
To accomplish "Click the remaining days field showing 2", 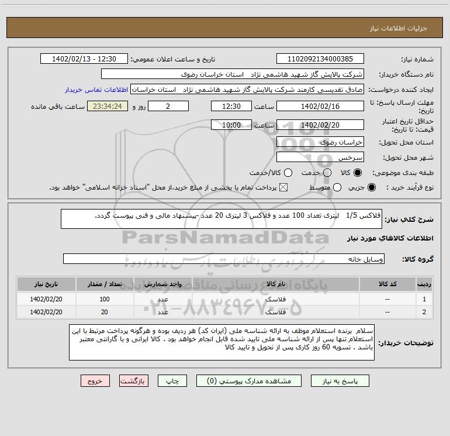I will point(168,106).
